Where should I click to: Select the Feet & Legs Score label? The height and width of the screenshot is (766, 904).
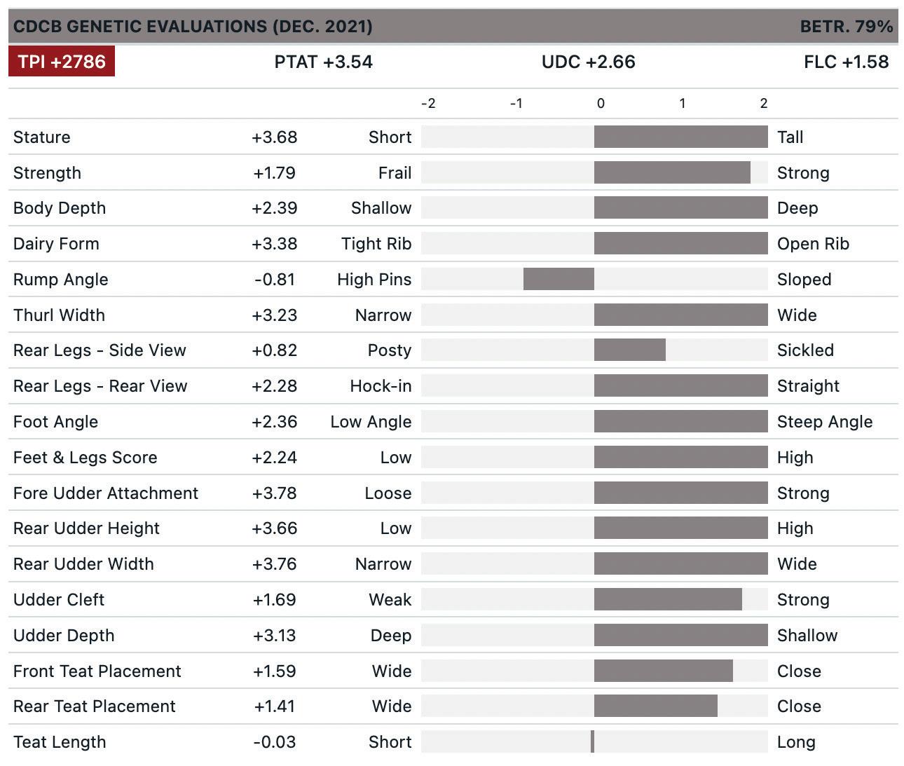pyautogui.click(x=85, y=458)
